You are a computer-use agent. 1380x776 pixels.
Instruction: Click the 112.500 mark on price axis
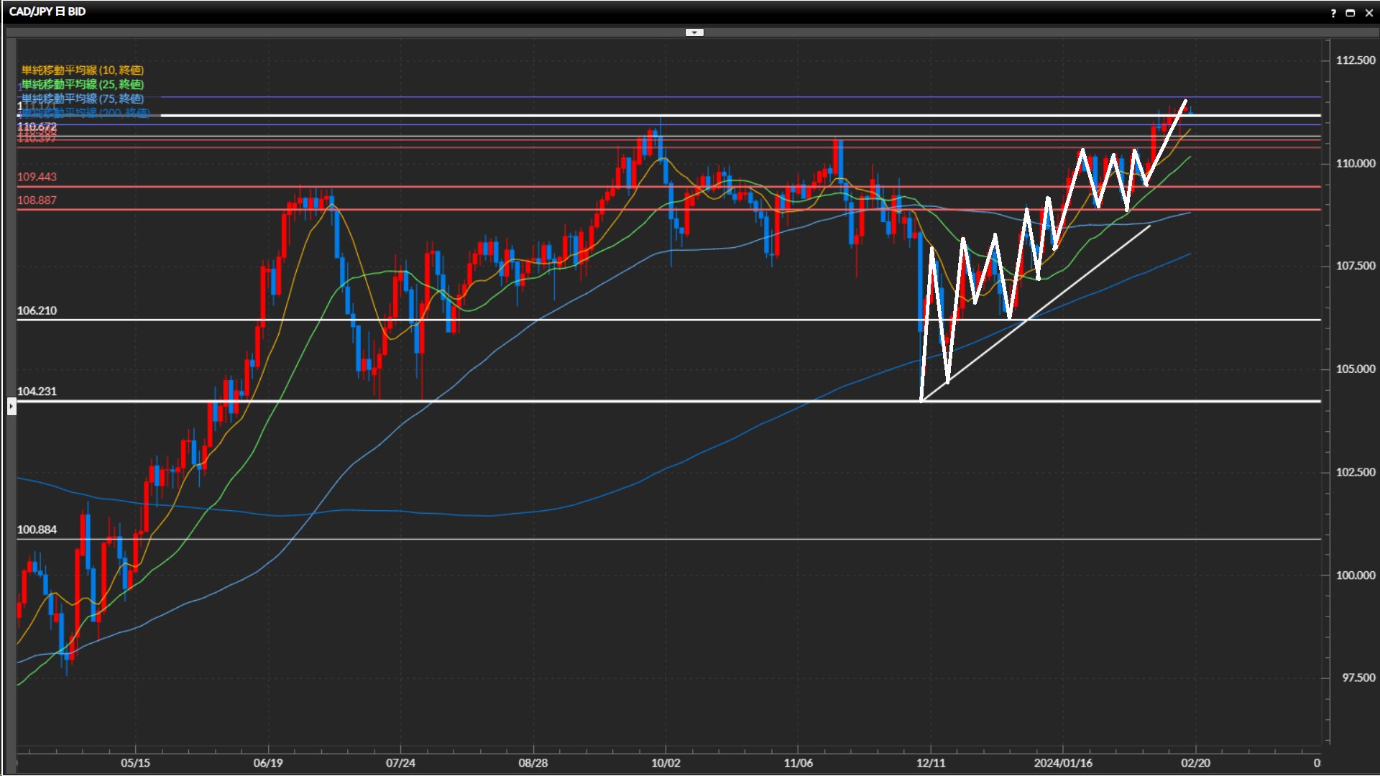click(1355, 60)
